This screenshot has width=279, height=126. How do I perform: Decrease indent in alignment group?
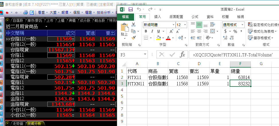[x=193, y=38]
